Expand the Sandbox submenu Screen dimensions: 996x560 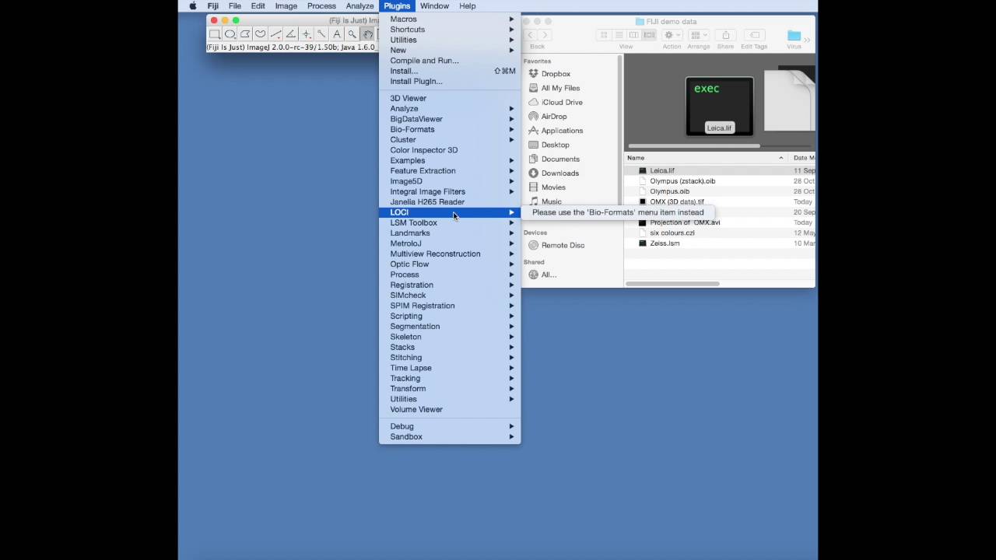pos(450,436)
